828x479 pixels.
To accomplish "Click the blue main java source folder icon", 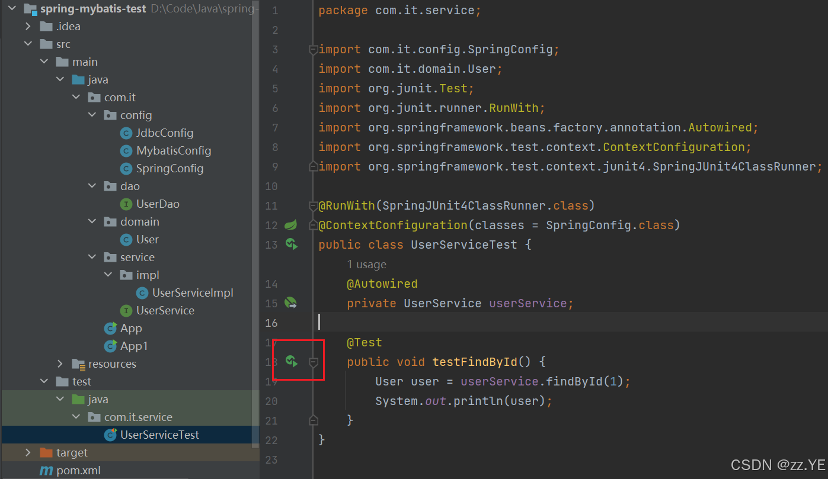I will point(78,80).
